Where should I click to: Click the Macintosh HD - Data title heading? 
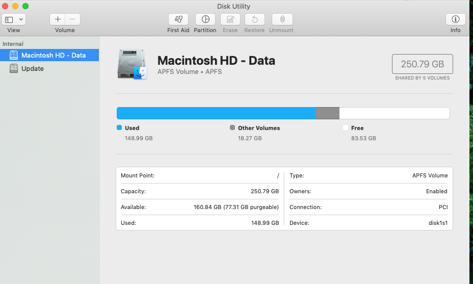pyautogui.click(x=216, y=61)
